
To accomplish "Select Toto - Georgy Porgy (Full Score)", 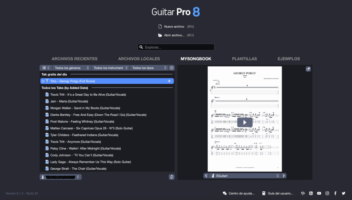I will click(x=107, y=81).
